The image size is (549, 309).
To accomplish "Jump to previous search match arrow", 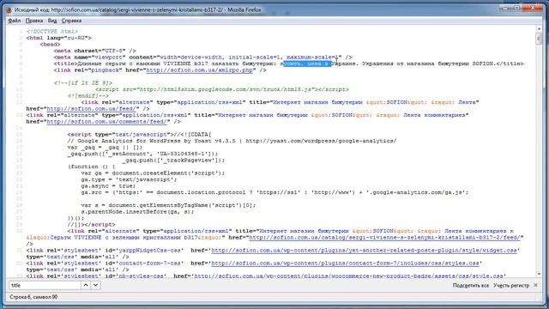I will click(x=86, y=285).
